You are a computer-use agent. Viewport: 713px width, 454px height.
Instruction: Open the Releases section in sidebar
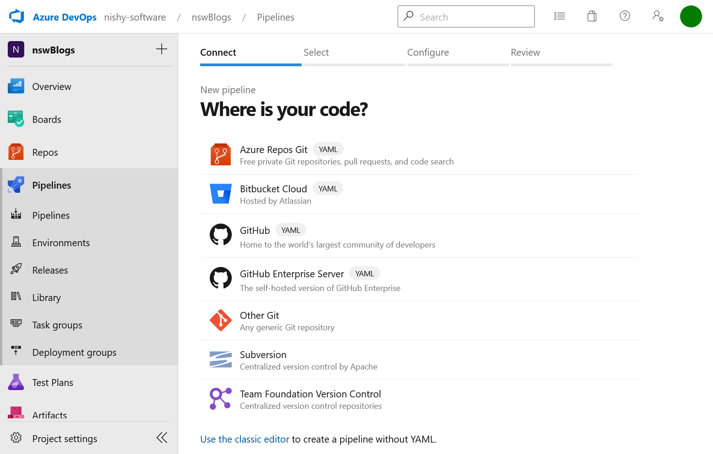(x=50, y=270)
